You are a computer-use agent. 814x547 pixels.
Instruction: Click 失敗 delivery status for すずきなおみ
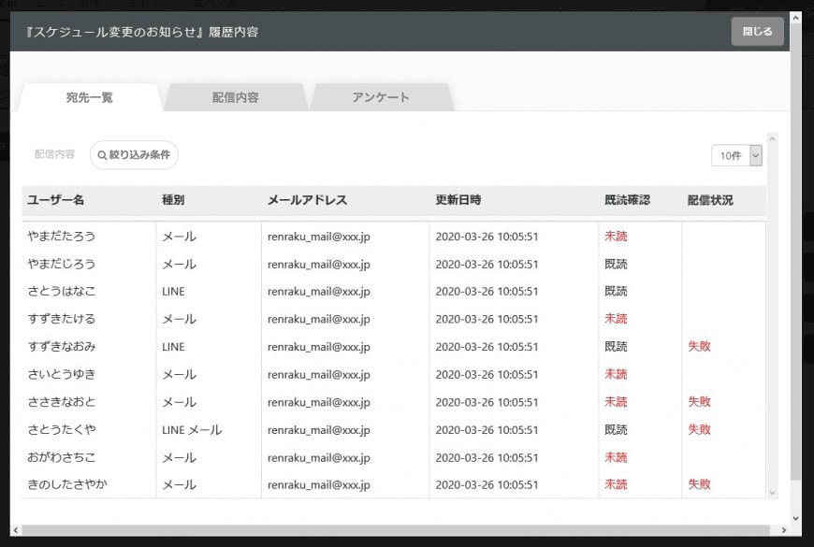tap(699, 346)
